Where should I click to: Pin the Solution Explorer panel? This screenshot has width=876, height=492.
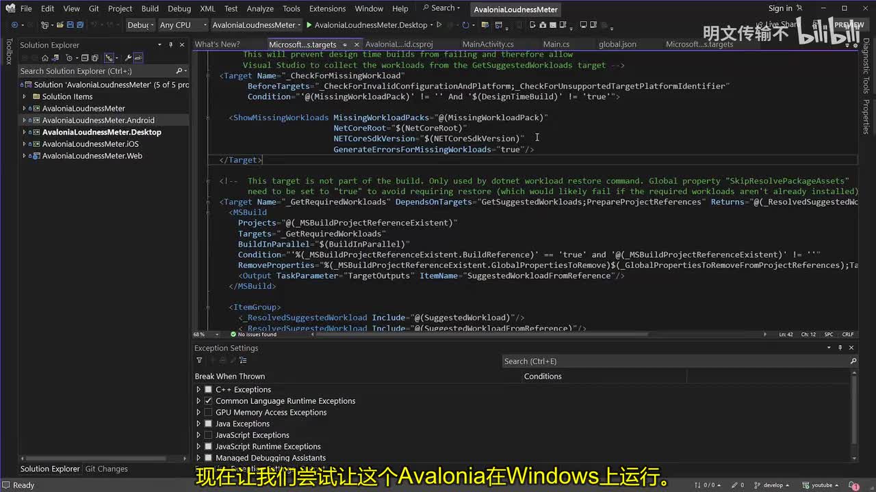tap(171, 45)
